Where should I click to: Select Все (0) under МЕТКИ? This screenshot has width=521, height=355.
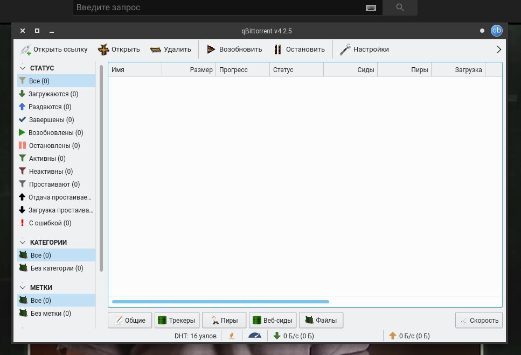pos(56,300)
